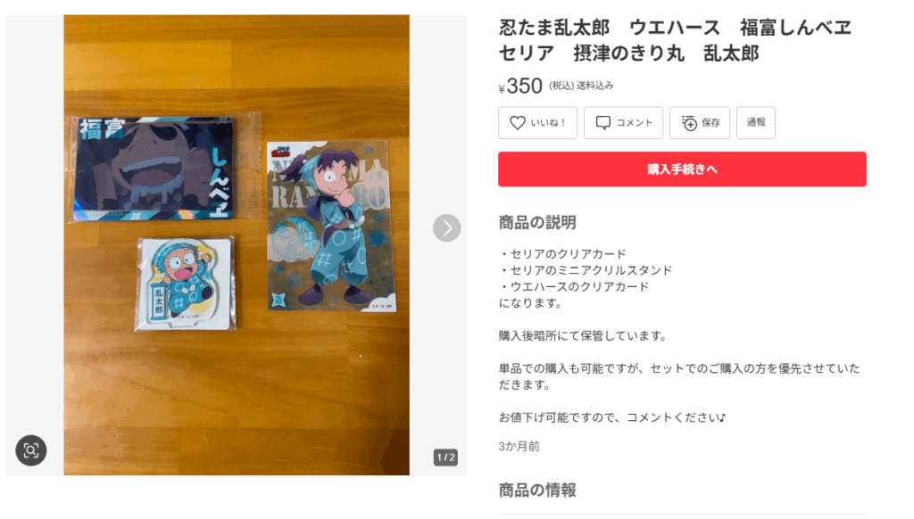This screenshot has width=914, height=519.
Task: Click the 3か月前 posted time
Action: 519,446
